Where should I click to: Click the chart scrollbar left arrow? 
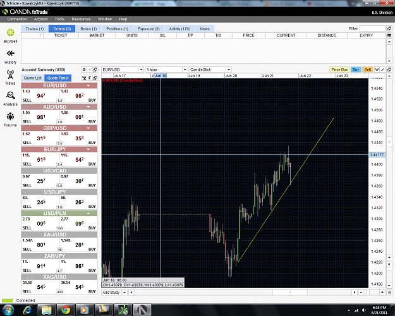(131, 293)
